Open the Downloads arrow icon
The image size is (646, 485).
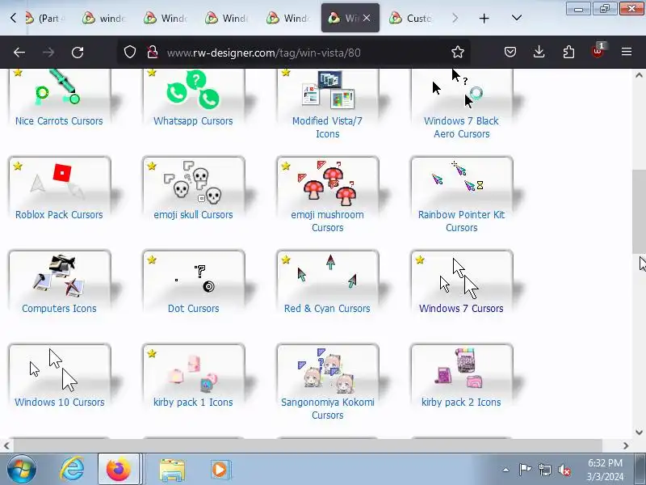(x=539, y=52)
